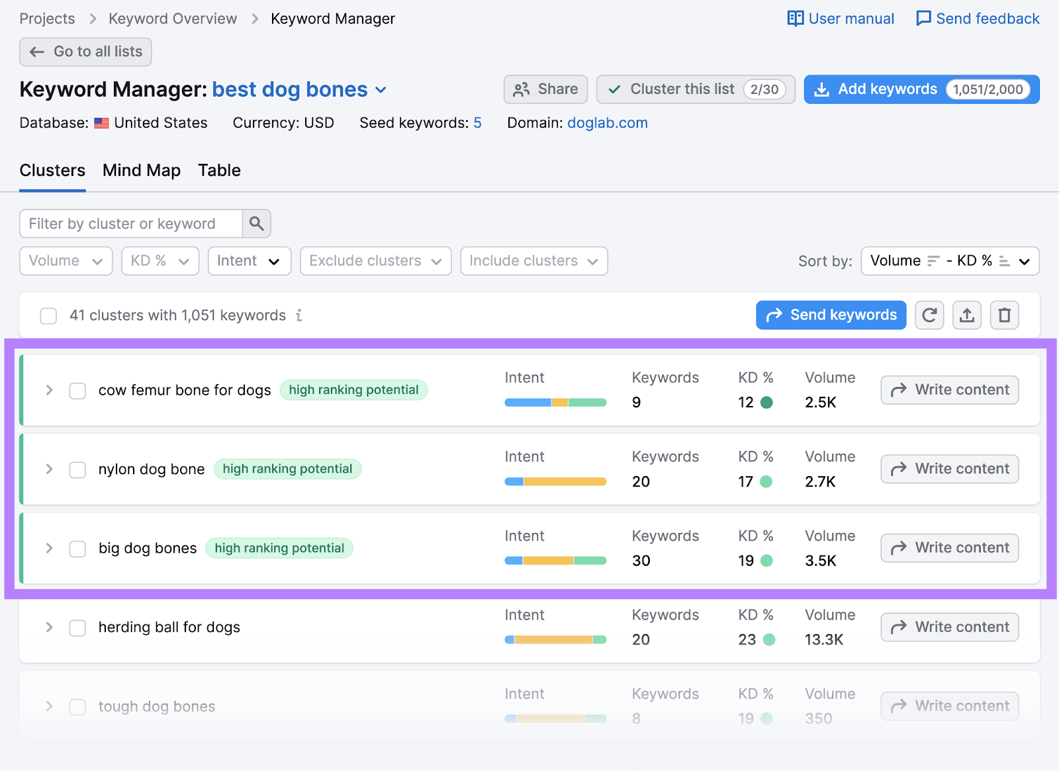Switch to the Clusters tab
This screenshot has height=771, width=1059.
click(x=52, y=171)
